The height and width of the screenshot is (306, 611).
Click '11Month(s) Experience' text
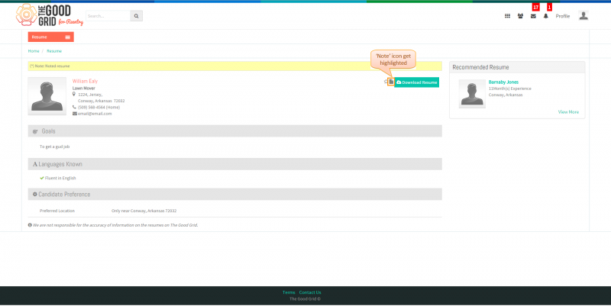(509, 89)
